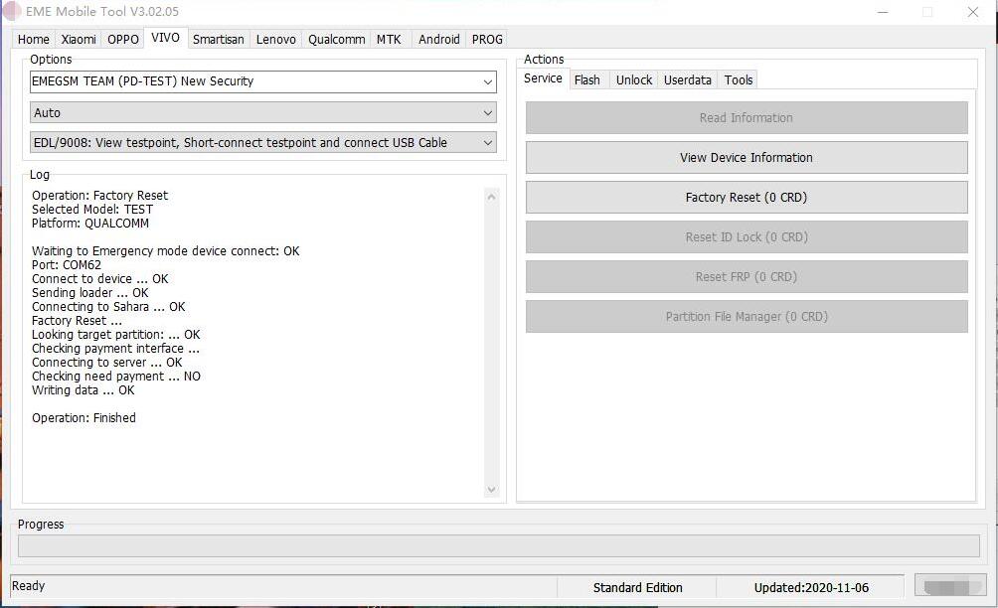Select the VIVO tab
This screenshot has width=998, height=608.
[165, 38]
